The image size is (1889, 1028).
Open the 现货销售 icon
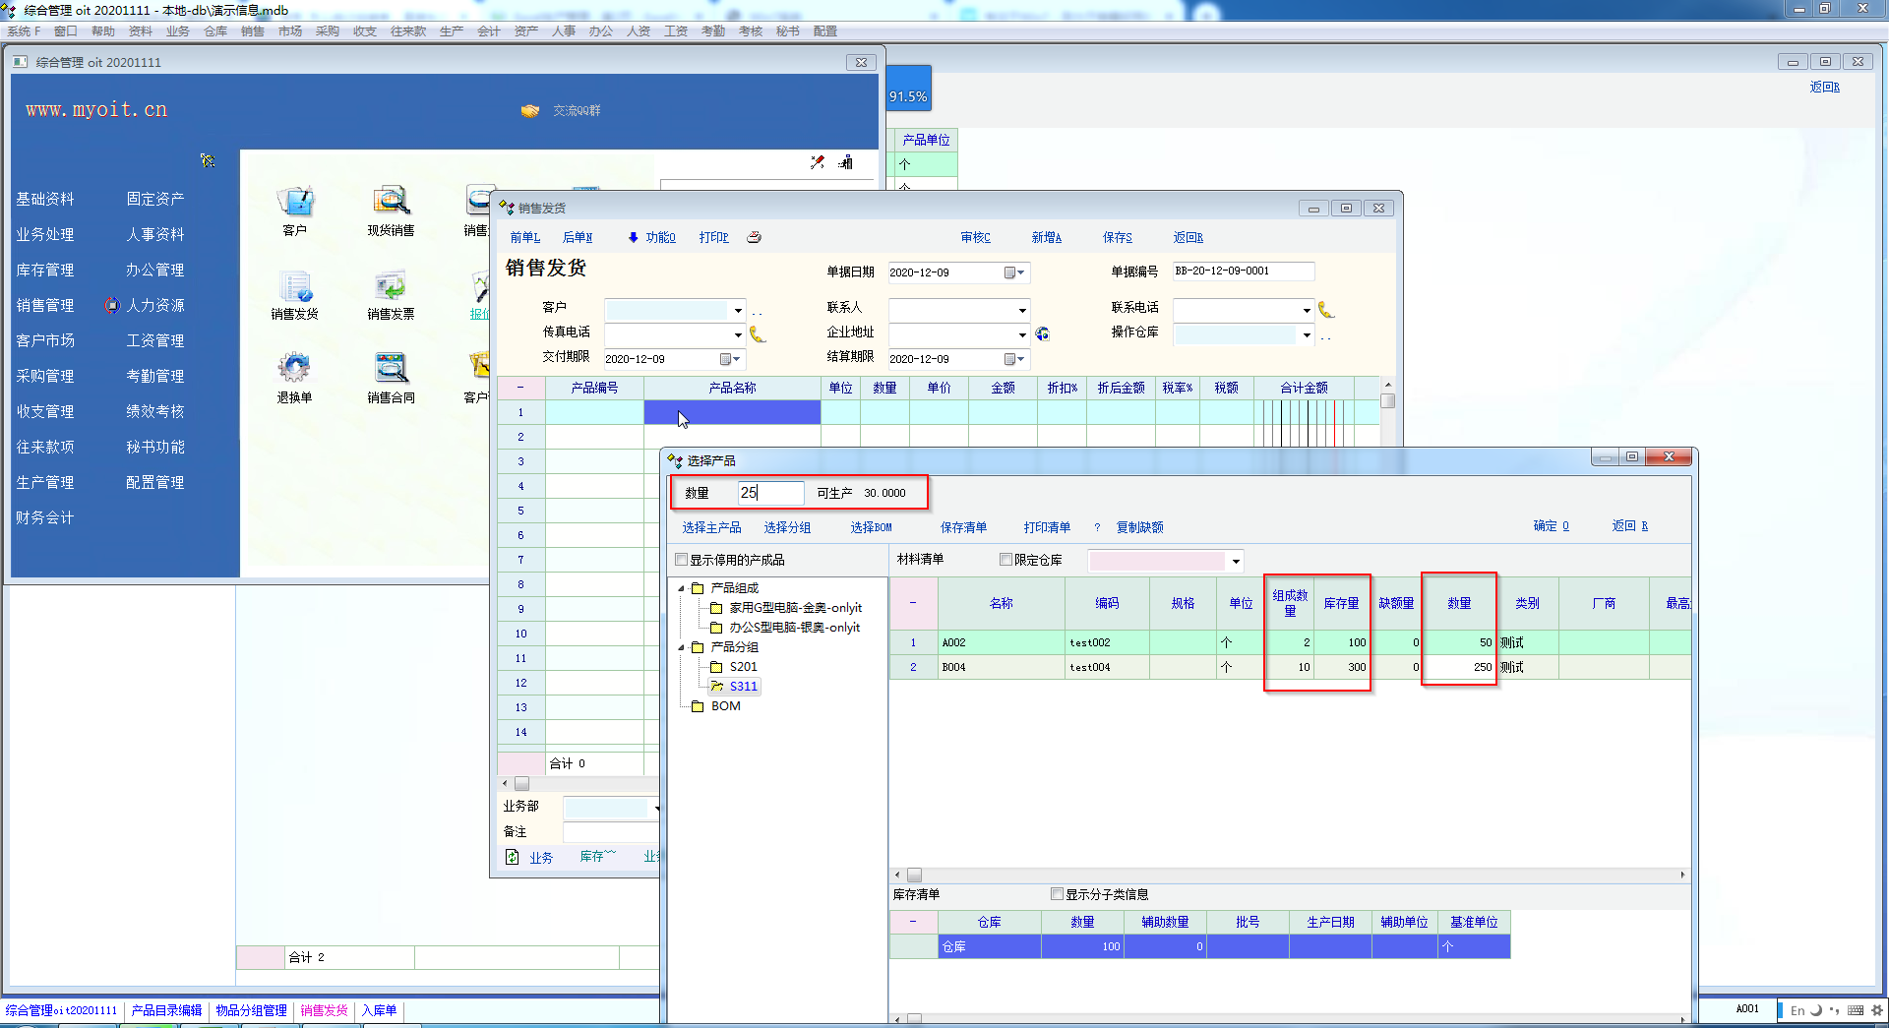[x=391, y=203]
